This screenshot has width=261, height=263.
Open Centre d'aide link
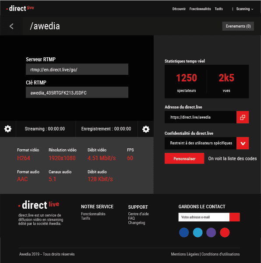click(138, 214)
